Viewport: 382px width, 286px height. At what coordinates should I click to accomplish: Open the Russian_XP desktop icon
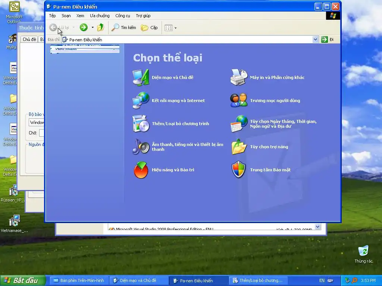[x=13, y=193]
